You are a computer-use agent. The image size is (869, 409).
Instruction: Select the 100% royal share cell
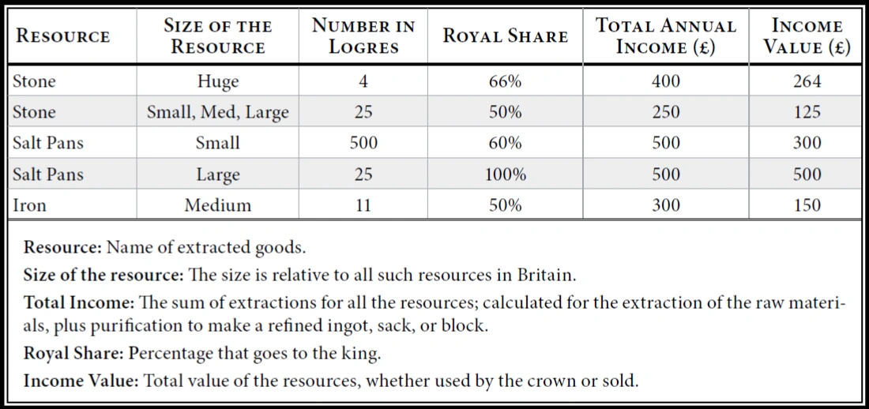pyautogui.click(x=505, y=174)
